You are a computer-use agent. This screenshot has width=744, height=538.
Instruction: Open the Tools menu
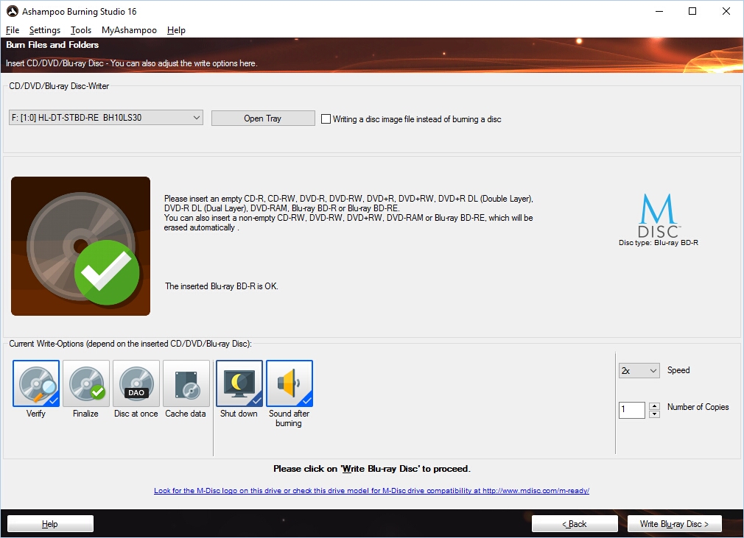(81, 30)
